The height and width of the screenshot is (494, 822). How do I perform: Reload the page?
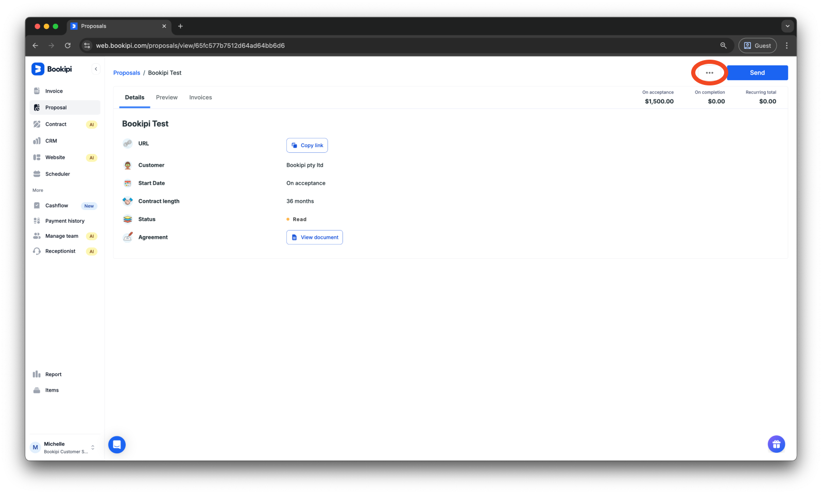point(67,45)
